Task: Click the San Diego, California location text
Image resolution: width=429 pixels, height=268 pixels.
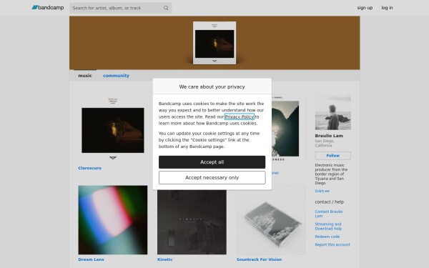Action: click(x=325, y=144)
